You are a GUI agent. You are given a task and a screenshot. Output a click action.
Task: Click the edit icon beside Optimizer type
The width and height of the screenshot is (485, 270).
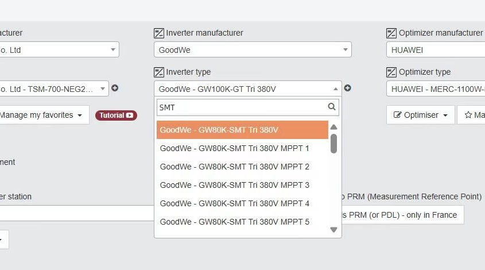pos(391,72)
